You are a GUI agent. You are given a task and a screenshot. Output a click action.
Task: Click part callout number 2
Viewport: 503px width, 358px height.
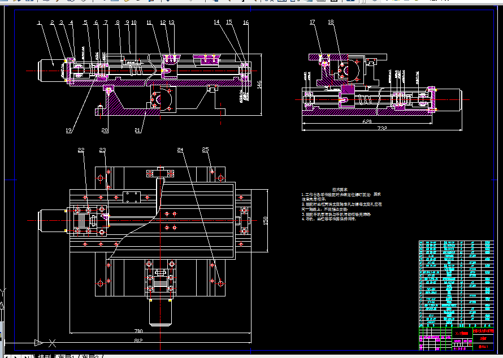(x=52, y=23)
